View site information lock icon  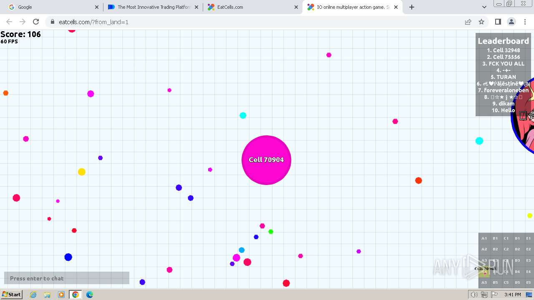tap(52, 22)
